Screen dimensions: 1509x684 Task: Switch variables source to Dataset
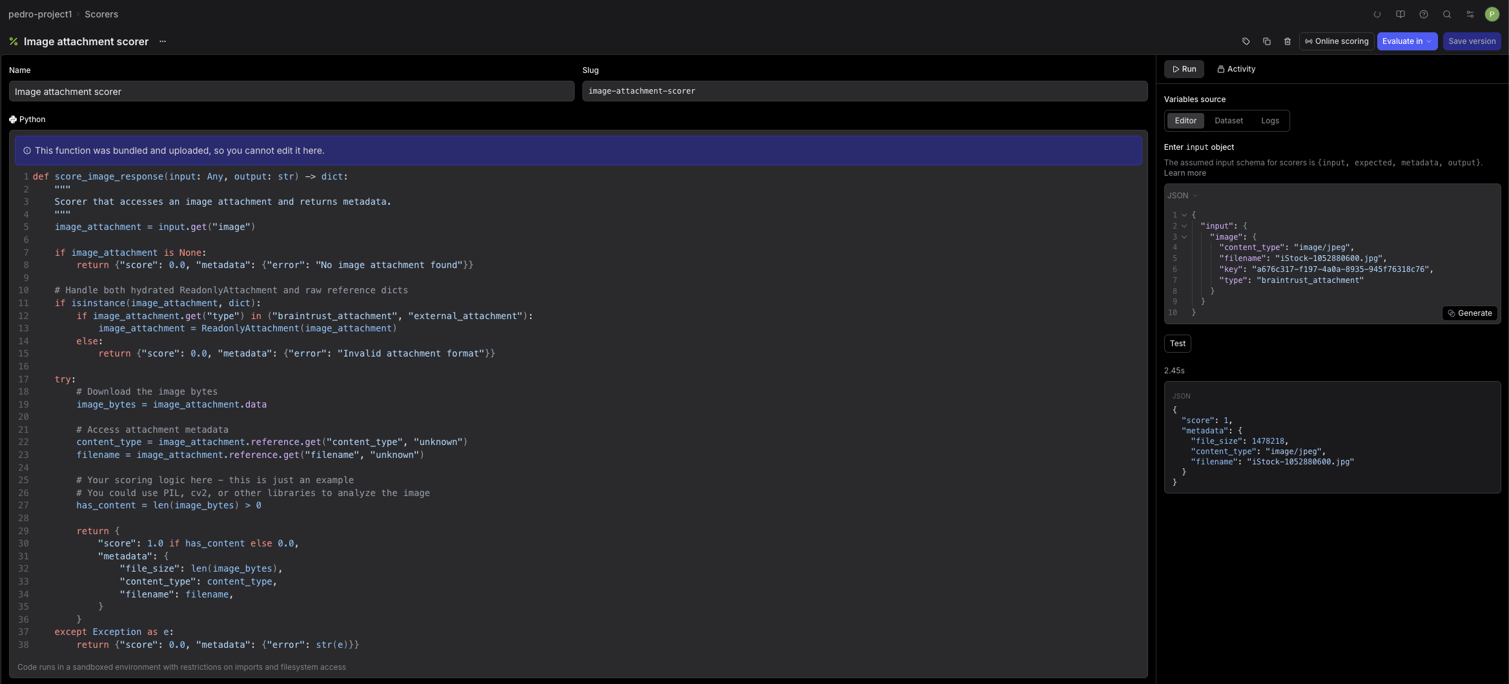[x=1228, y=121]
